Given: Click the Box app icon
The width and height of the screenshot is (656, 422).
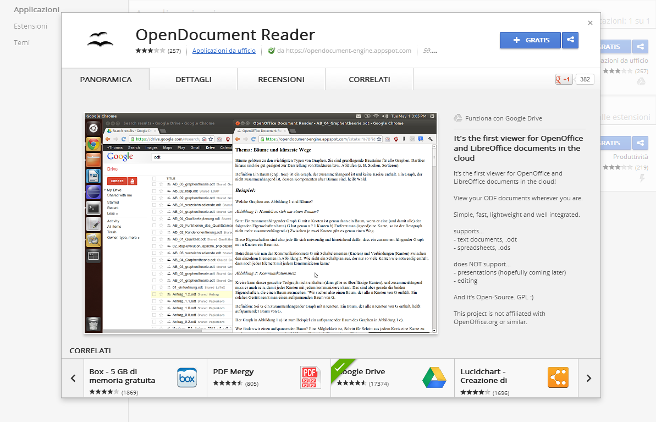Looking at the screenshot, I should [187, 377].
